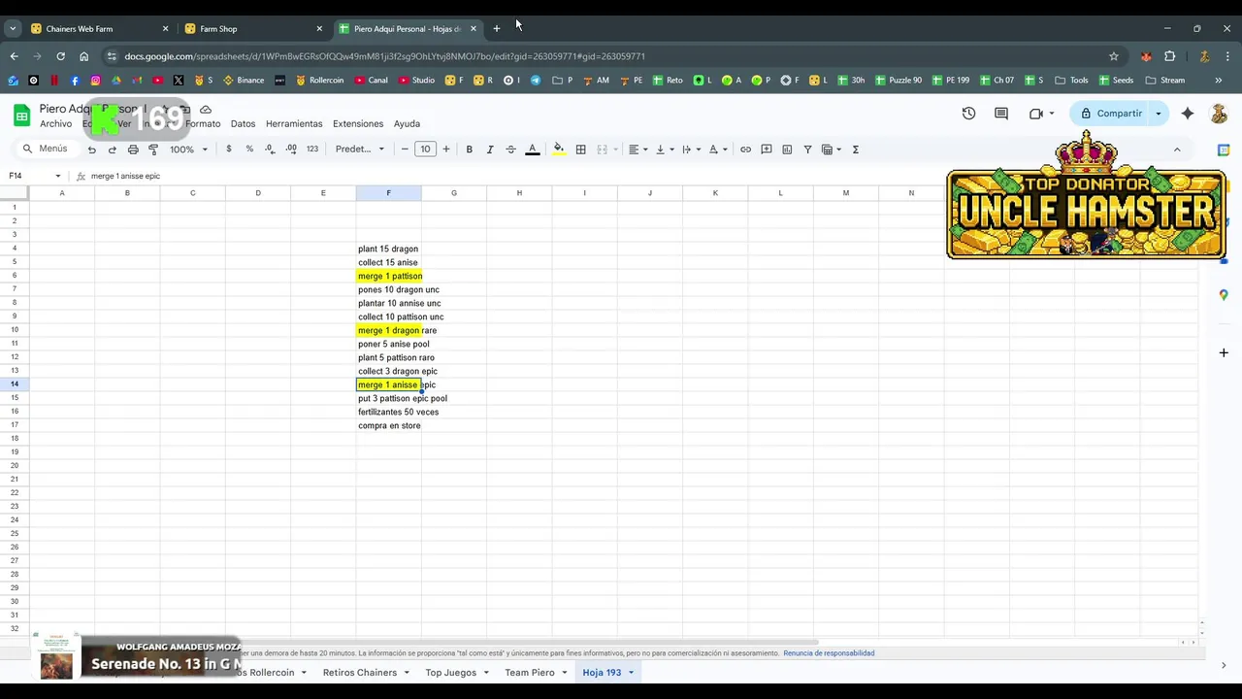Open the 100% zoom dropdown
This screenshot has width=1242, height=699.
188,150
